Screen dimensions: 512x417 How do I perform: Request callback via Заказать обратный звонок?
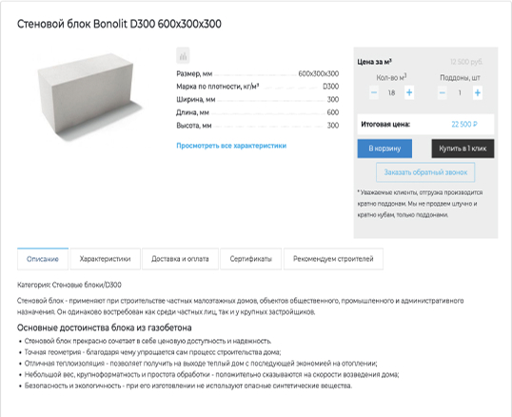pyautogui.click(x=425, y=172)
